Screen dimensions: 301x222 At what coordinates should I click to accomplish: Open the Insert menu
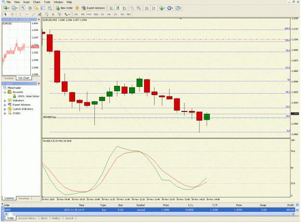point(26,2)
